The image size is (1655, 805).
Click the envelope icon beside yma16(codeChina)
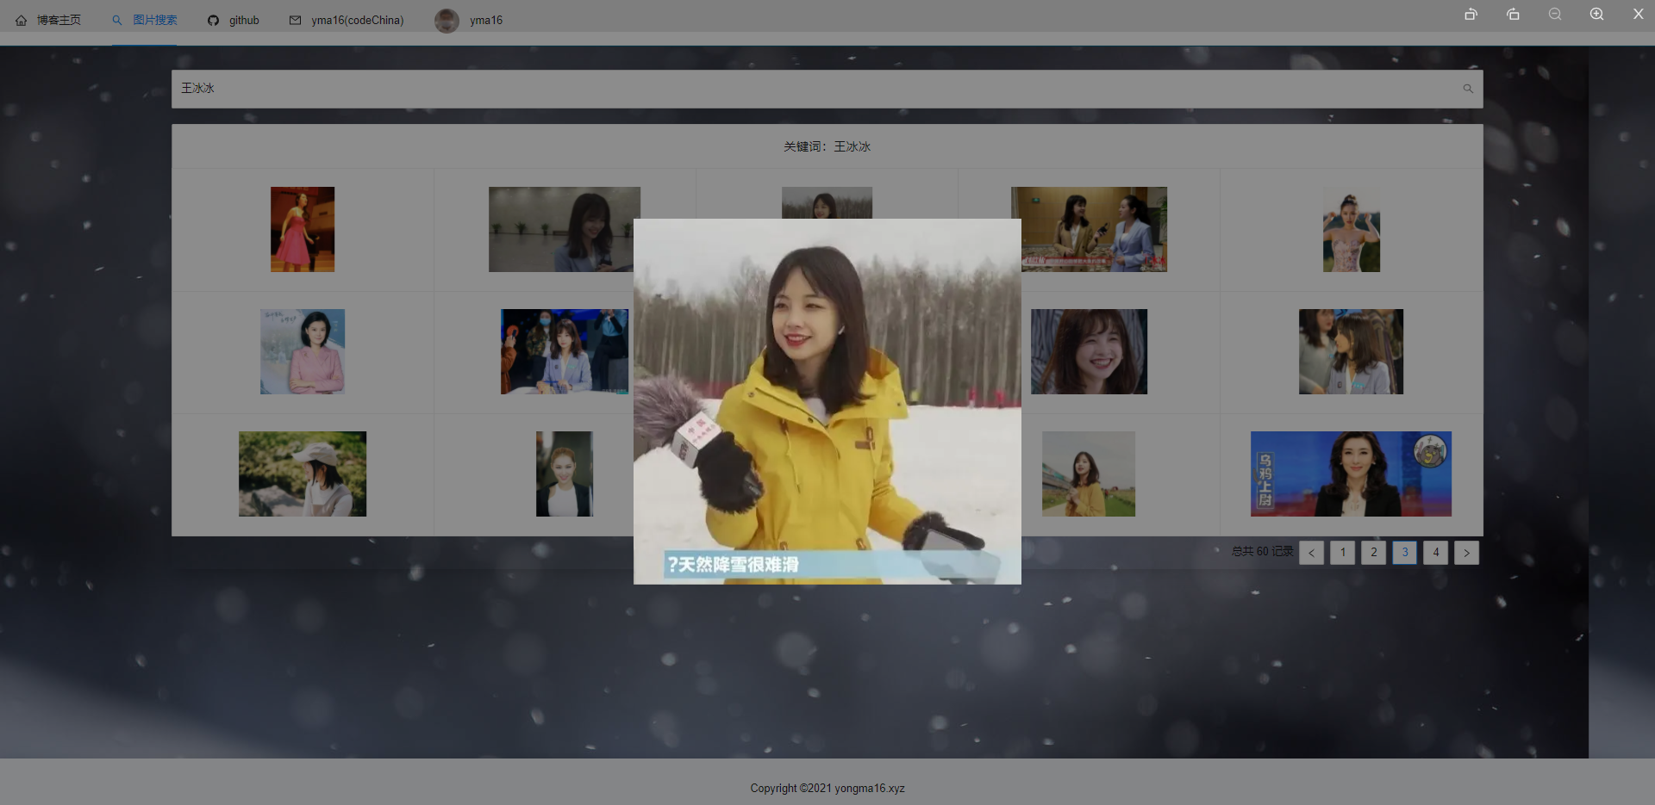(296, 20)
